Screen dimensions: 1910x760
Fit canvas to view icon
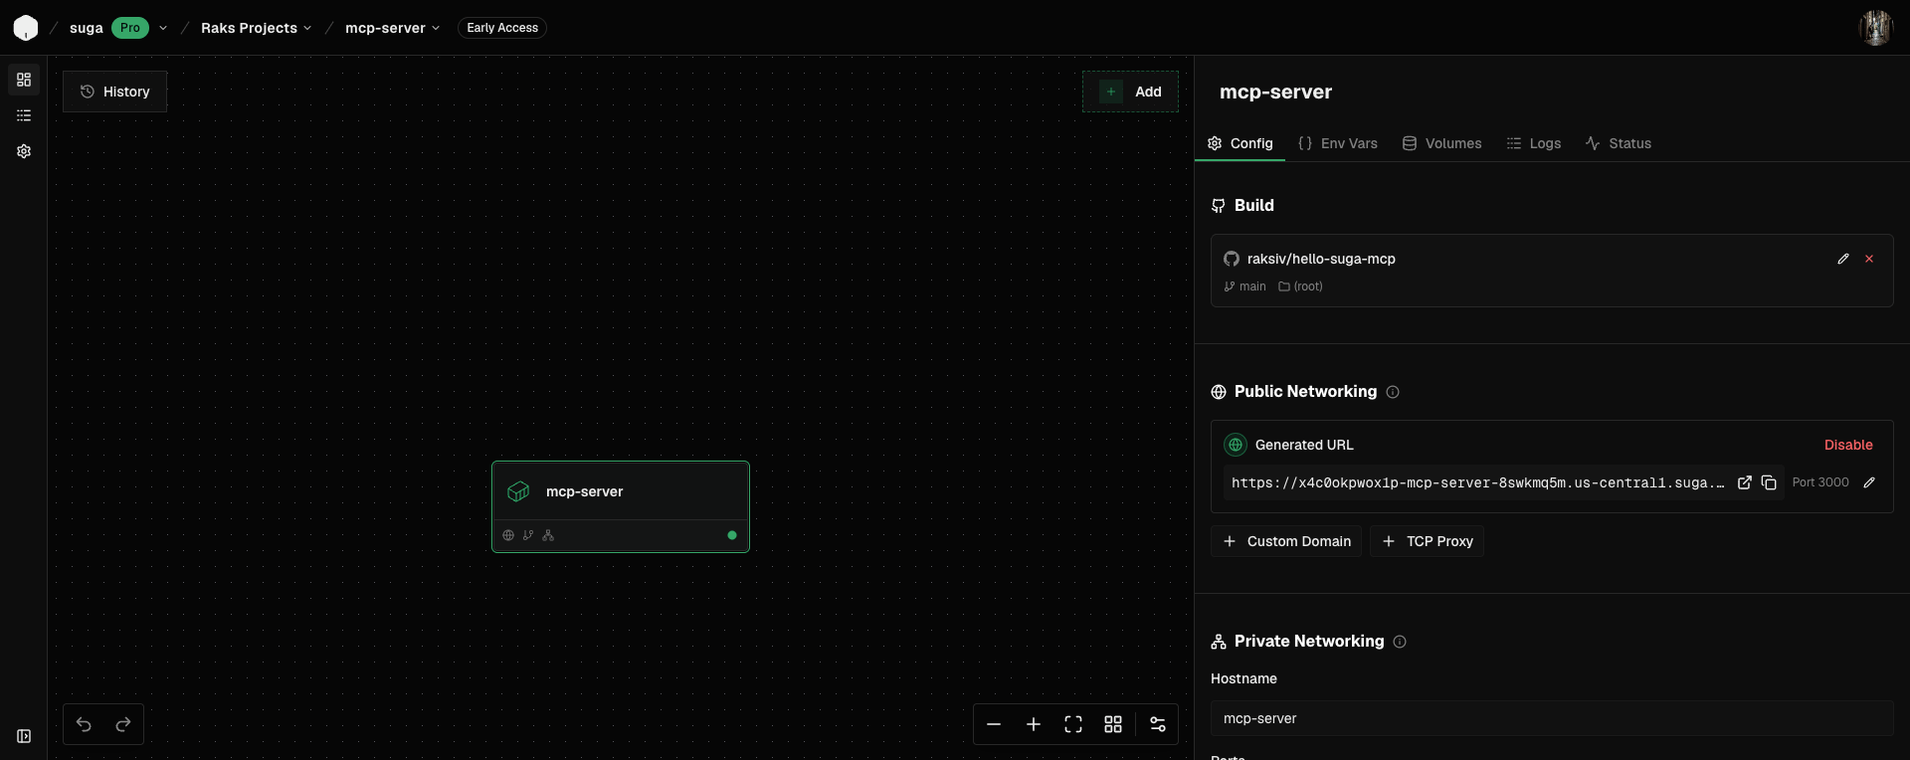(x=1073, y=724)
